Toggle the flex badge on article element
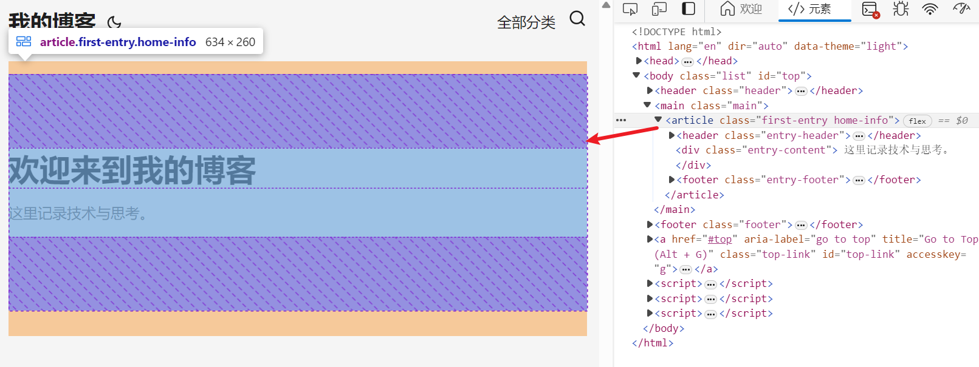Image resolution: width=979 pixels, height=367 pixels. click(x=918, y=121)
